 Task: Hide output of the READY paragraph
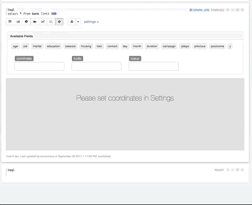[237, 170]
